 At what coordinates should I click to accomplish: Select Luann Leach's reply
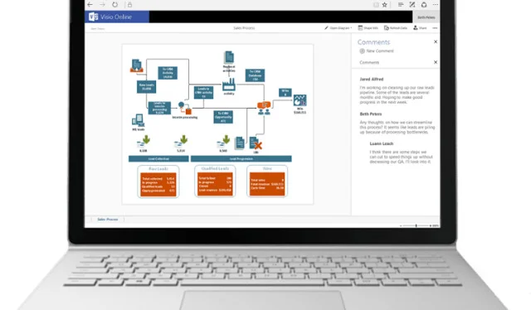pos(401,153)
